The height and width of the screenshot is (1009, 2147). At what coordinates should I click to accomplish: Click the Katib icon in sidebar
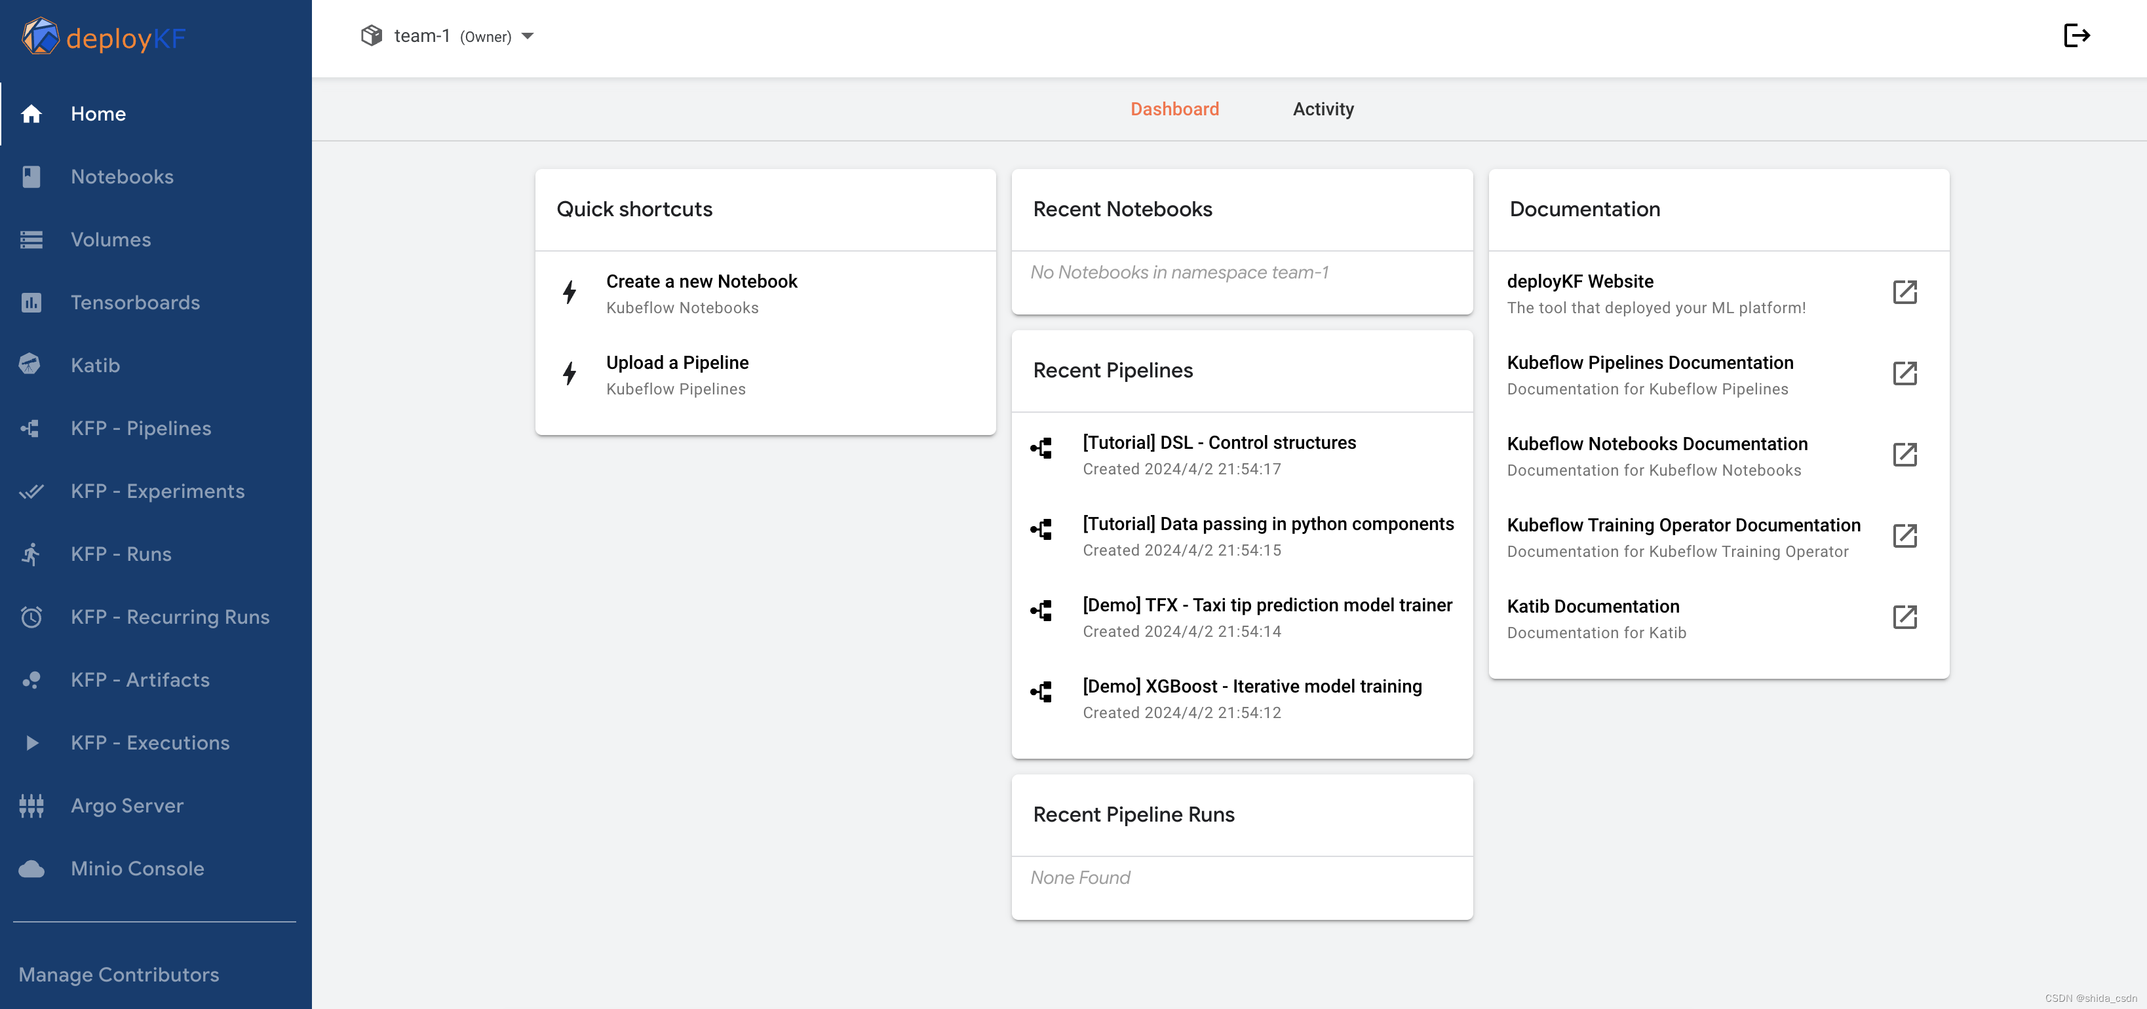click(30, 365)
